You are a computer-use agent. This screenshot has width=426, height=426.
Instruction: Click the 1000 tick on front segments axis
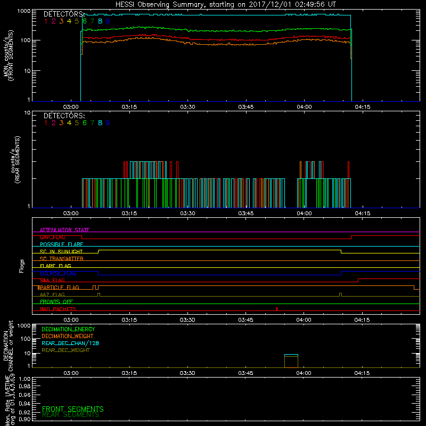[24, 11]
